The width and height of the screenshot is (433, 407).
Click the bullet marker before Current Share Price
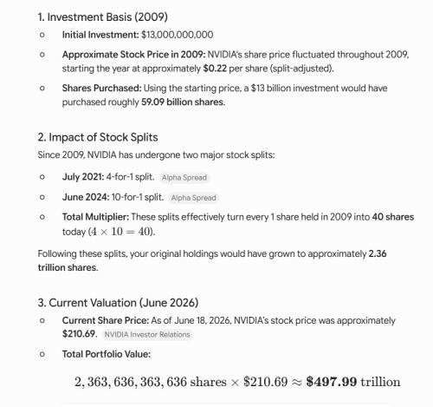pyautogui.click(x=42, y=320)
